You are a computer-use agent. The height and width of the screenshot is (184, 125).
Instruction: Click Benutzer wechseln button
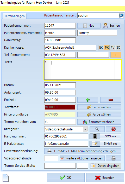pyautogui.click(x=99, y=122)
